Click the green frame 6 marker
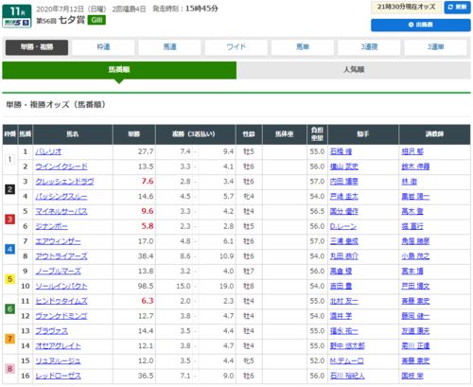The height and width of the screenshot is (387, 473). coord(9,308)
